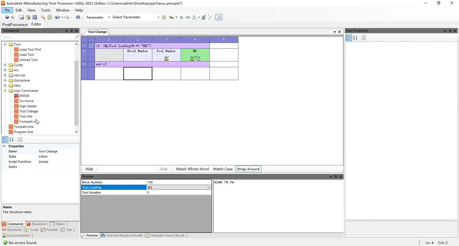Toggle Match Case search option
The width and height of the screenshot is (459, 246).
click(x=223, y=169)
